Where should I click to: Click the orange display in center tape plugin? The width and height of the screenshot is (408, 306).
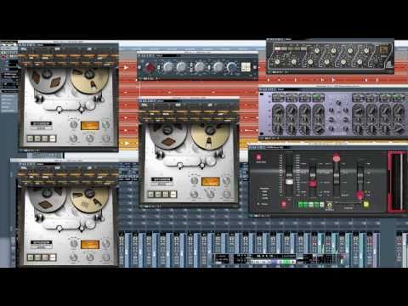211,182
